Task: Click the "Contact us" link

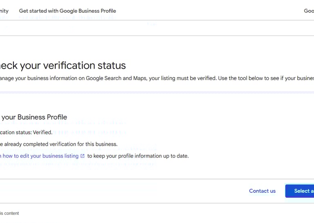Action: click(x=262, y=191)
